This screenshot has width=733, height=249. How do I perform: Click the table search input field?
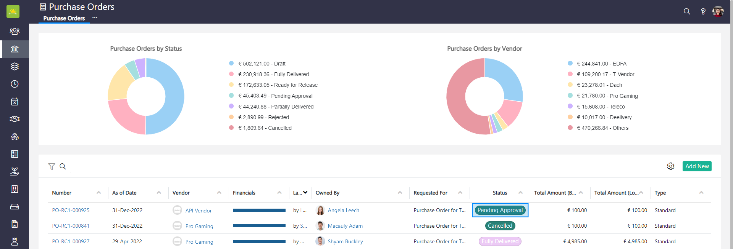pyautogui.click(x=110, y=167)
